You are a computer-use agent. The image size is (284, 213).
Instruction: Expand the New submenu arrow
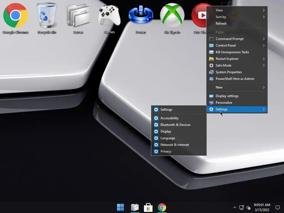point(264,87)
